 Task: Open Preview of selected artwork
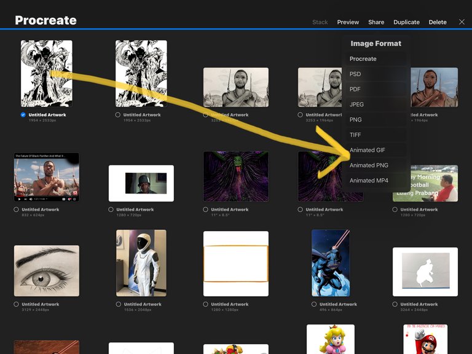tap(348, 22)
